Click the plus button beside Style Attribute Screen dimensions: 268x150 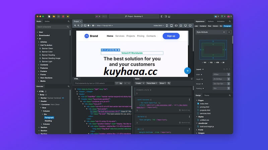click(229, 32)
